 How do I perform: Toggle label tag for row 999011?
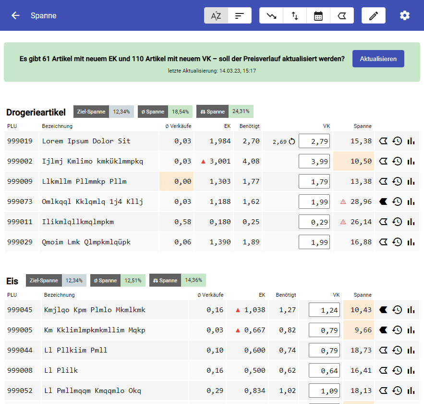click(383, 222)
